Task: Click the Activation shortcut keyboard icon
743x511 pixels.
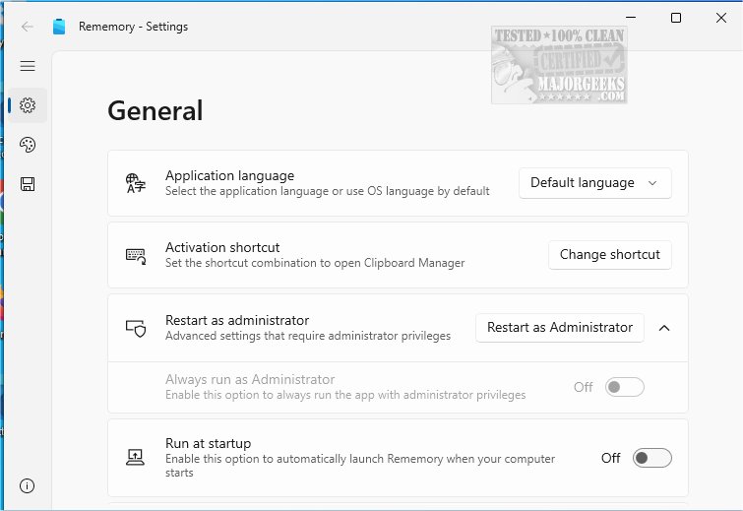Action: (135, 255)
